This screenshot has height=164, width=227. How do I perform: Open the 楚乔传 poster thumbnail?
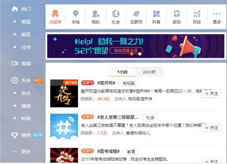pos(64,93)
